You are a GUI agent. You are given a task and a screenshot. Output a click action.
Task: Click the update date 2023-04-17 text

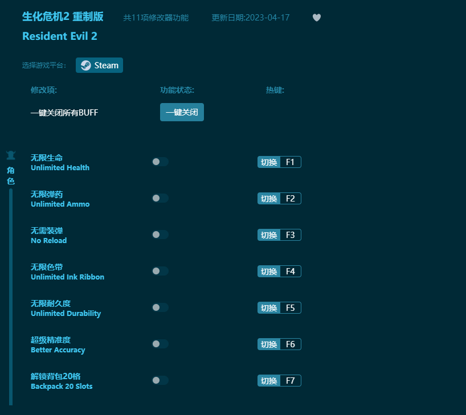250,18
